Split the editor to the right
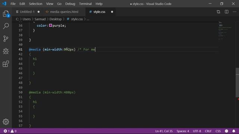This screenshot has width=239, height=134. (x=227, y=12)
